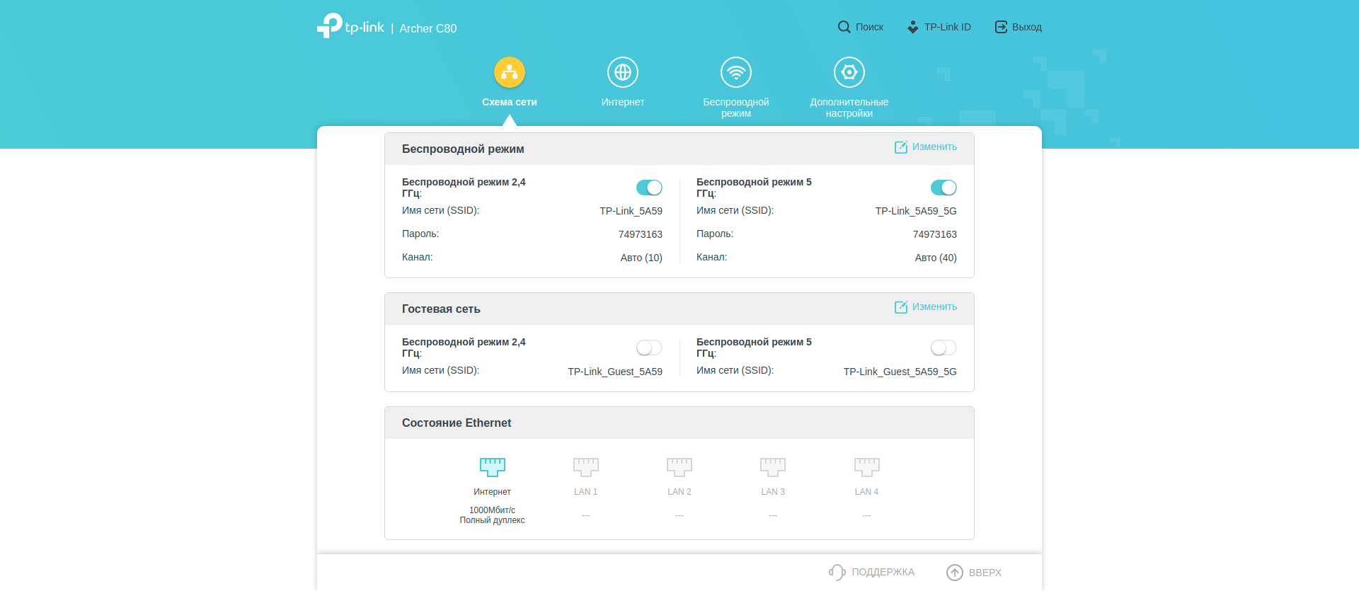Open Дополнительные настройки gear icon
This screenshot has width=1359, height=591.
coord(849,72)
